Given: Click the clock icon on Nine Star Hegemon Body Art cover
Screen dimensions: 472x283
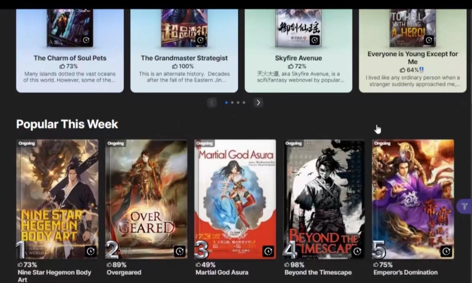Looking at the screenshot, I should 90,251.
